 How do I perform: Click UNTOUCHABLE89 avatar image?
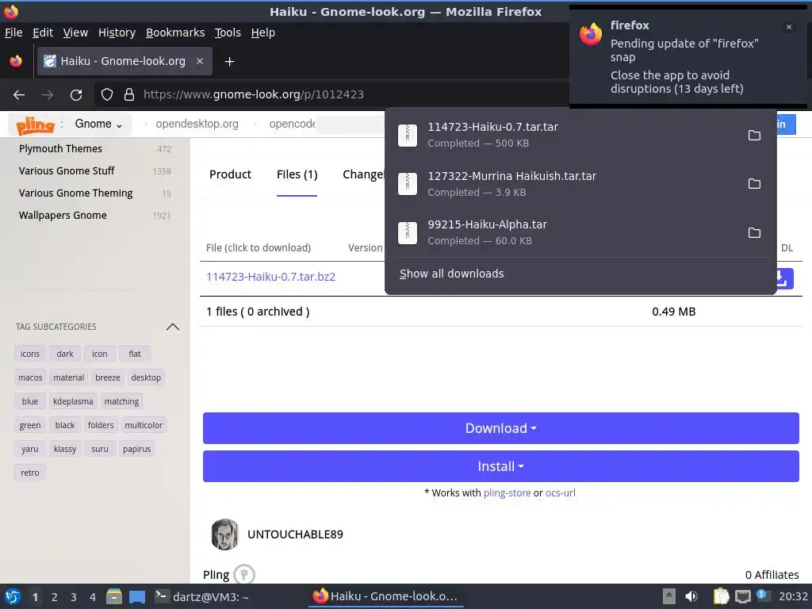click(x=224, y=534)
